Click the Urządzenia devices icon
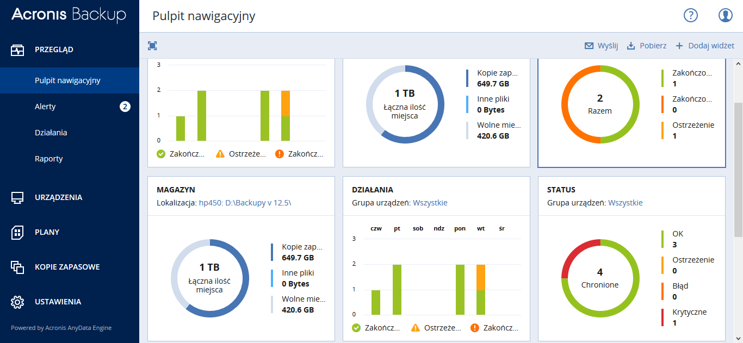Screen dimensions: 743x343 (18, 198)
